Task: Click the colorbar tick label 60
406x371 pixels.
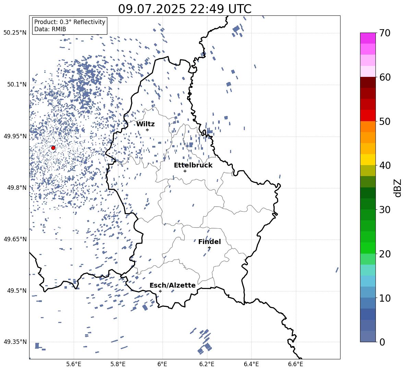Action: coord(385,77)
